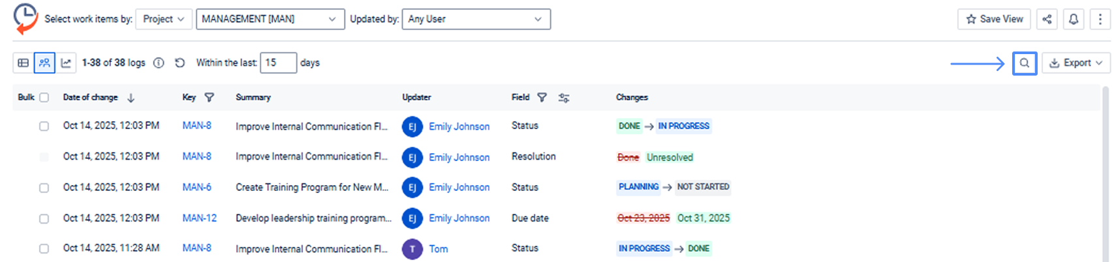
Task: Expand the MANAGEMENT [MAN] project dropdown
Action: pos(270,19)
